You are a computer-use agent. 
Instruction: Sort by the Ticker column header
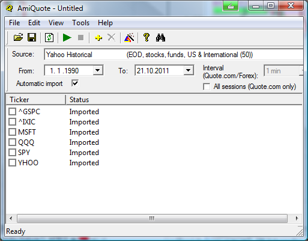(x=36, y=100)
